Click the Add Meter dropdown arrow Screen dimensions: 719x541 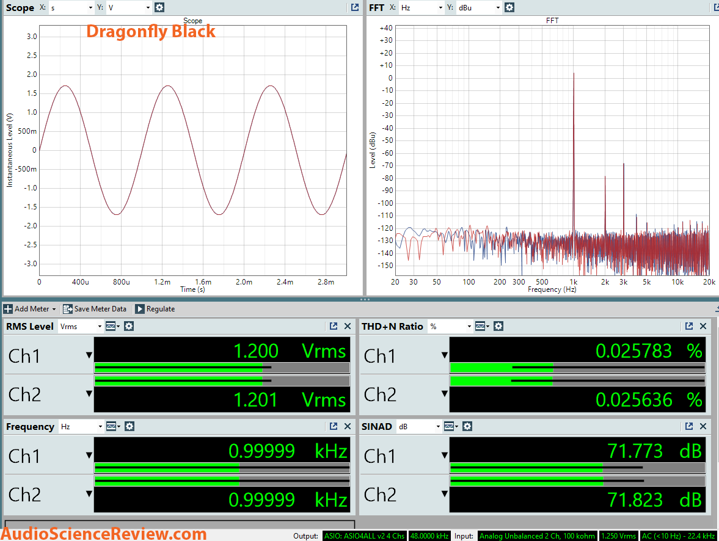click(x=54, y=310)
